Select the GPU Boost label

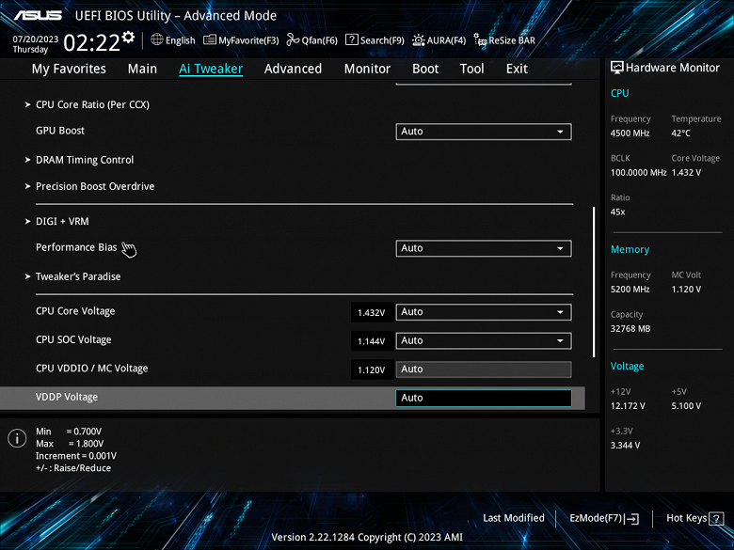tap(60, 131)
